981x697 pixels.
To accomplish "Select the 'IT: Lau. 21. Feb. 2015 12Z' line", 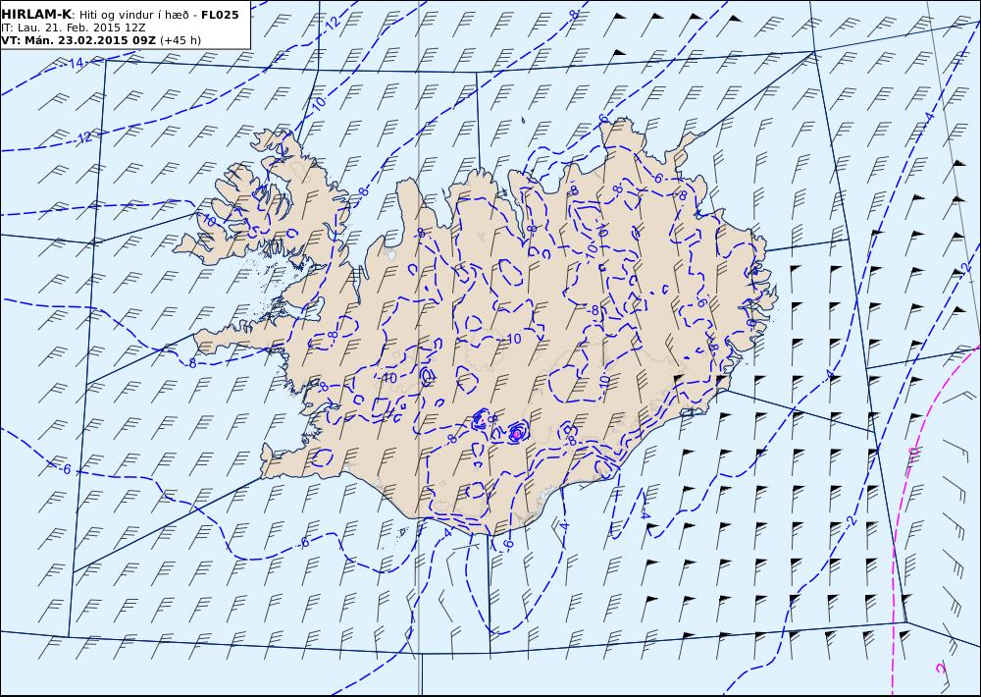I will (73, 27).
